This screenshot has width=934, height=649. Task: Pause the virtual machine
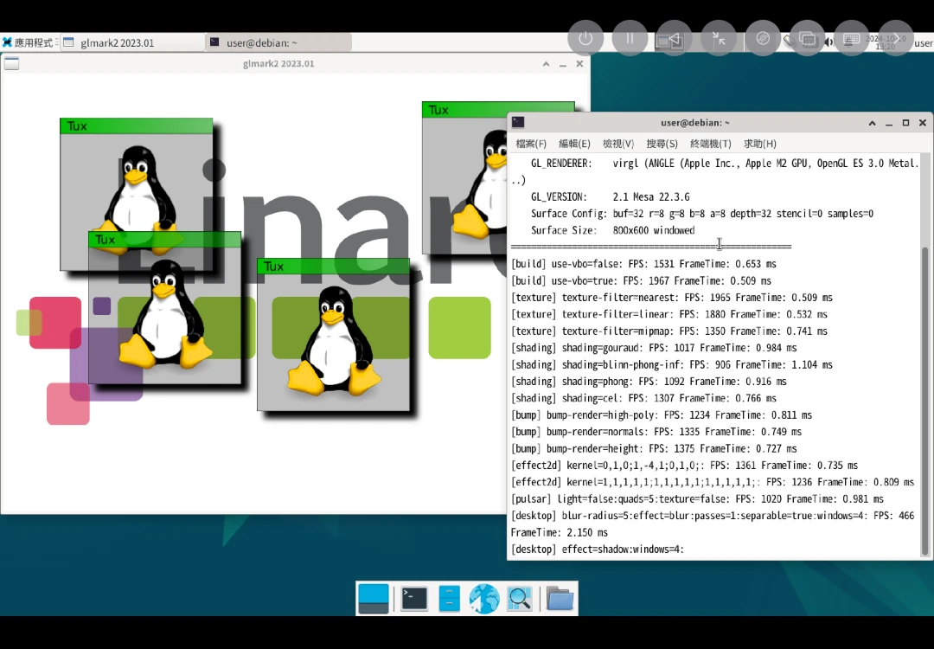[630, 38]
